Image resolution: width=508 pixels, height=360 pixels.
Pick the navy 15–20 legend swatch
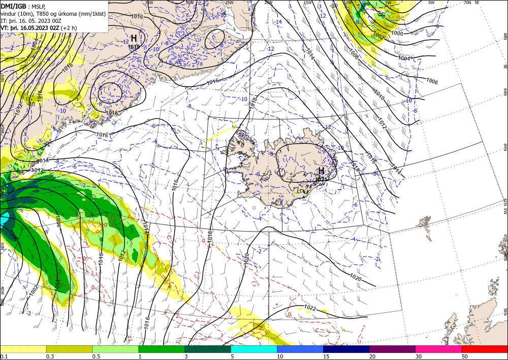point(346,349)
